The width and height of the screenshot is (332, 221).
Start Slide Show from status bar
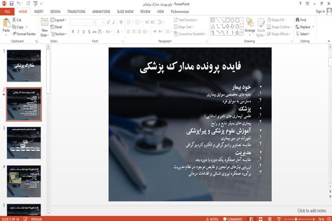(x=279, y=219)
